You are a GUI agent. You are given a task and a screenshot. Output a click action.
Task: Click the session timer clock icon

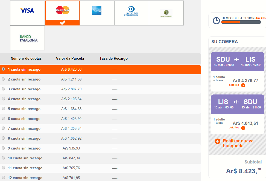click(216, 21)
